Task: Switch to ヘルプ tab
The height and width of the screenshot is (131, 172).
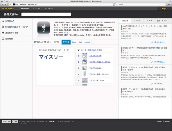Action: [x=150, y=21]
